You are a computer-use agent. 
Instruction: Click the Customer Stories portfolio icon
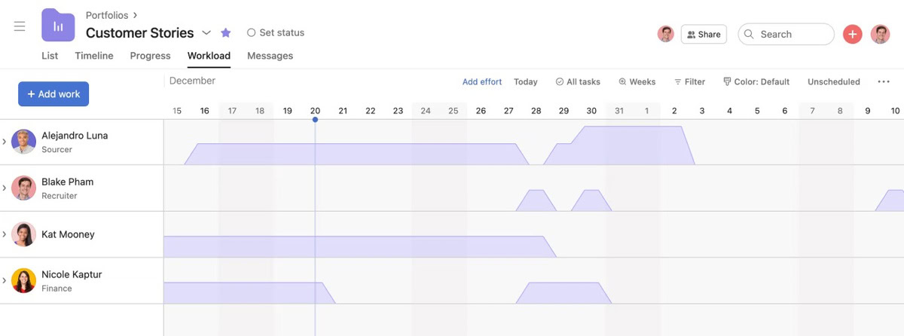pyautogui.click(x=58, y=25)
